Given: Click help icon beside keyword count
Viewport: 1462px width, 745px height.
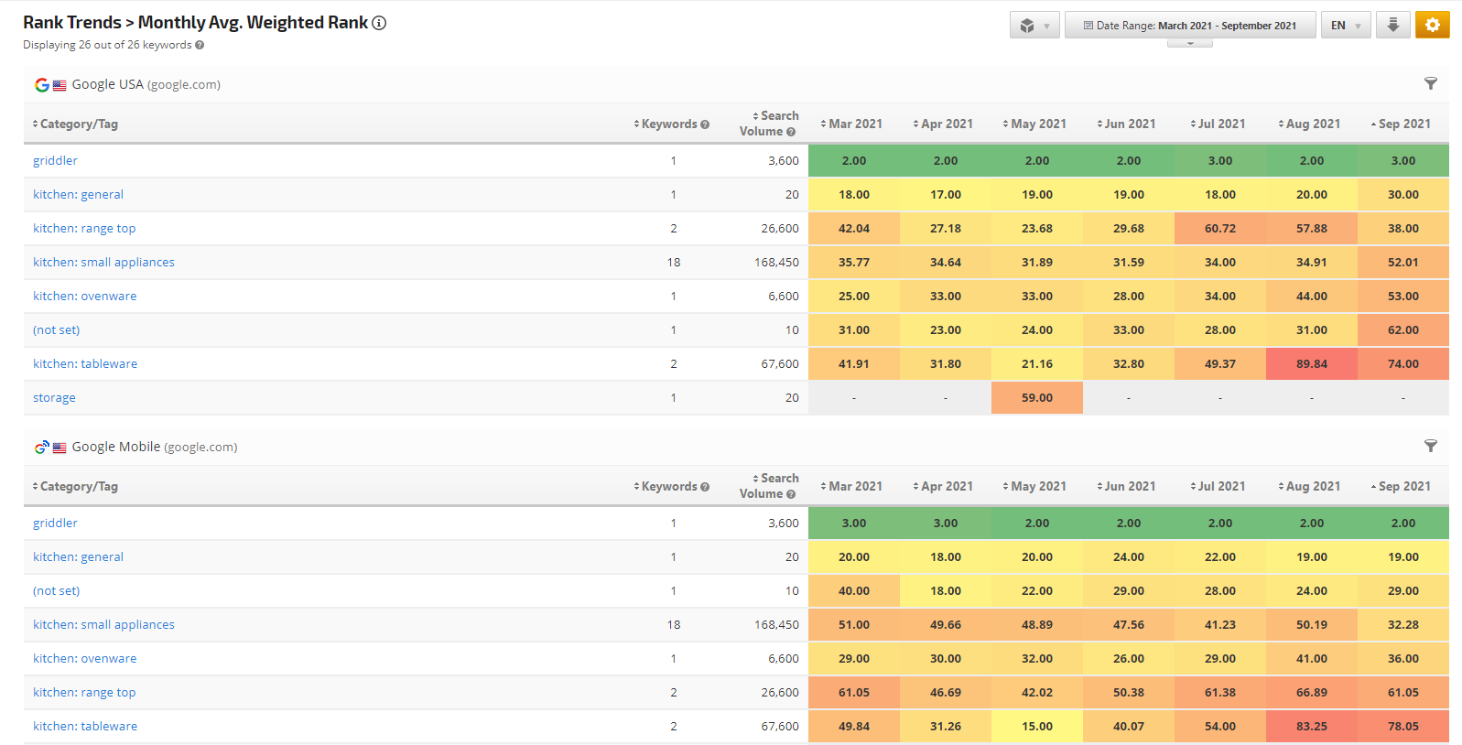Looking at the screenshot, I should pyautogui.click(x=200, y=45).
